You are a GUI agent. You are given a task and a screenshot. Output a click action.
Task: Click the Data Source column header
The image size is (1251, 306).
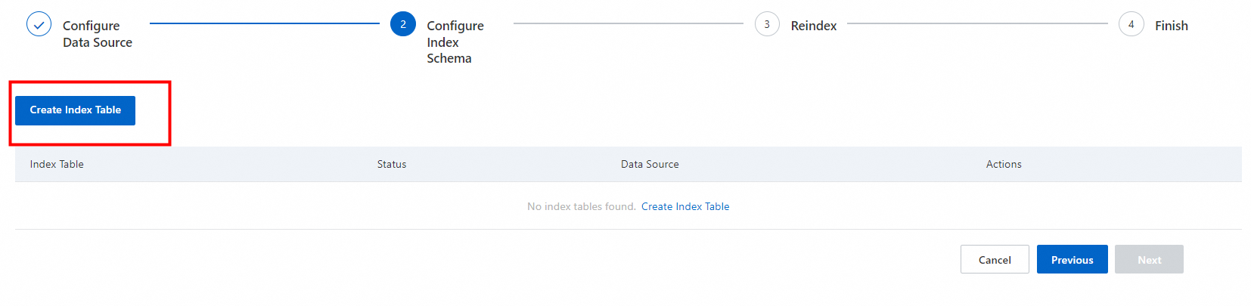[x=650, y=164]
